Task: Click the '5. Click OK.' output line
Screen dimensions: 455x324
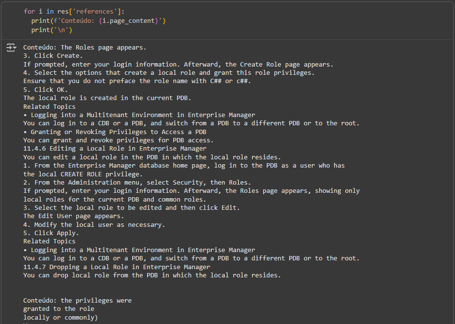Action: [x=46, y=89]
